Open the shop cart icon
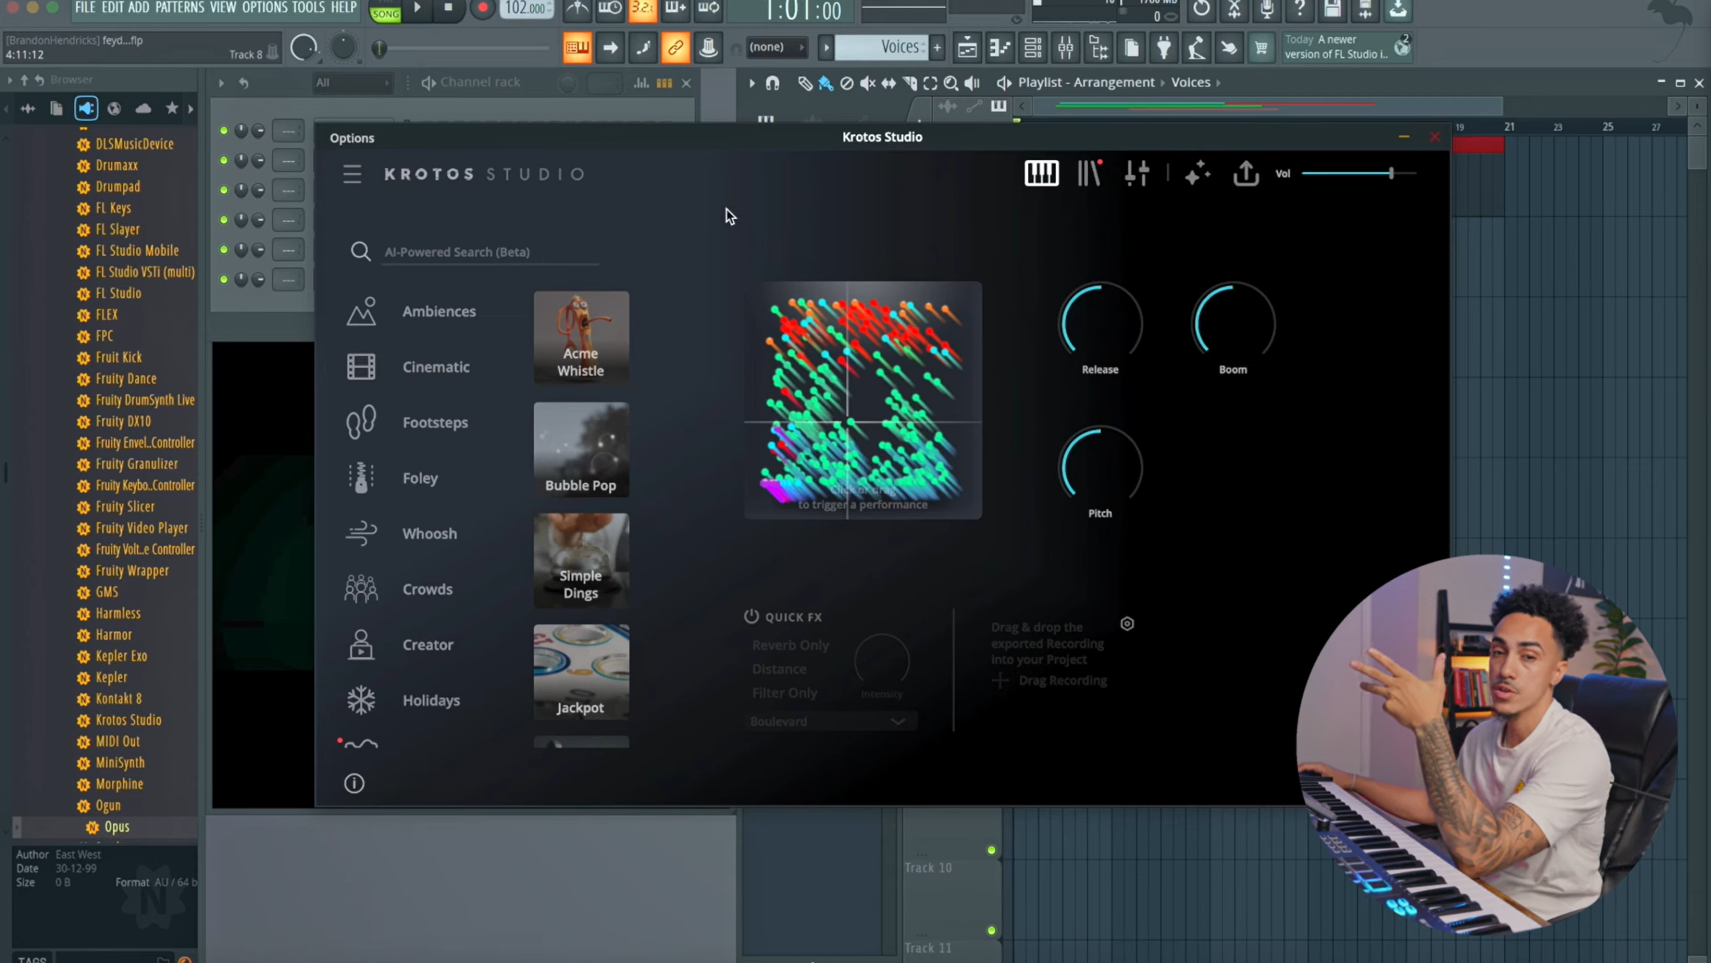Image resolution: width=1711 pixels, height=963 pixels. point(1261,47)
